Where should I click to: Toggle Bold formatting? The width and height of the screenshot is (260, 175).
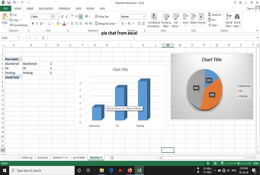pyautogui.click(x=33, y=24)
